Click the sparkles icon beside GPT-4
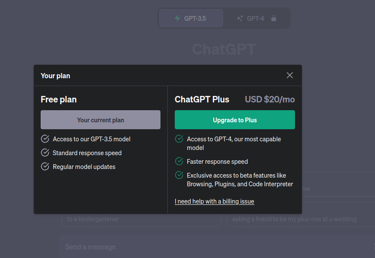Viewport: 375px width, 258px height. pyautogui.click(x=239, y=18)
